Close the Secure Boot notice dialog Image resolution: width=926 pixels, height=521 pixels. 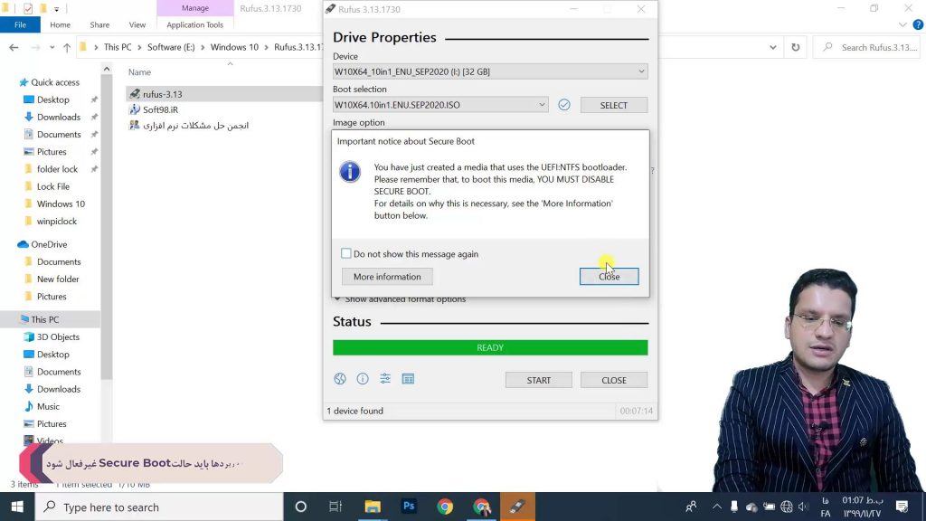tap(609, 277)
